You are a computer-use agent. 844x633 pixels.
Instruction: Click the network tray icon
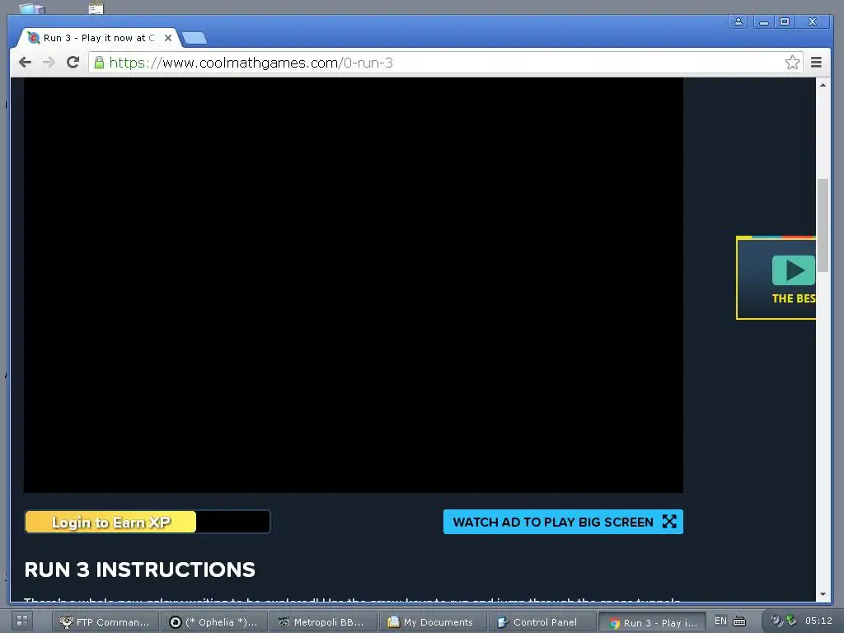click(776, 621)
